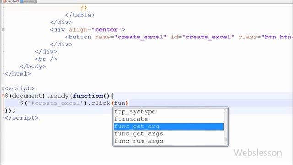Switch to the index.php tab
Image resolution: width=293 pixels, height=165 pixels.
click(11, 1)
